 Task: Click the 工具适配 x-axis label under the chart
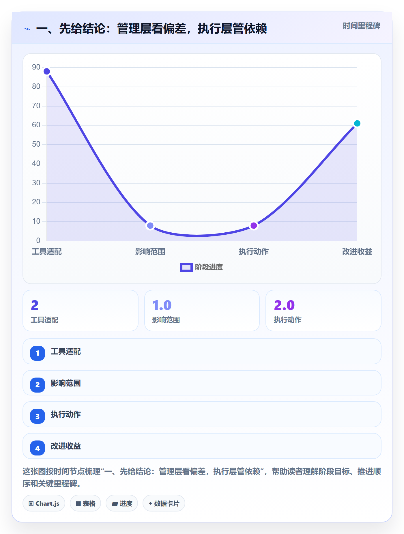tap(47, 252)
